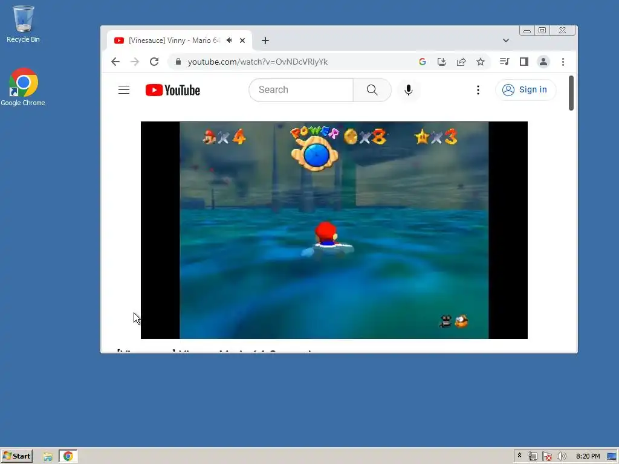Show hidden tray icons arrow
Image resolution: width=619 pixels, height=464 pixels.
519,456
